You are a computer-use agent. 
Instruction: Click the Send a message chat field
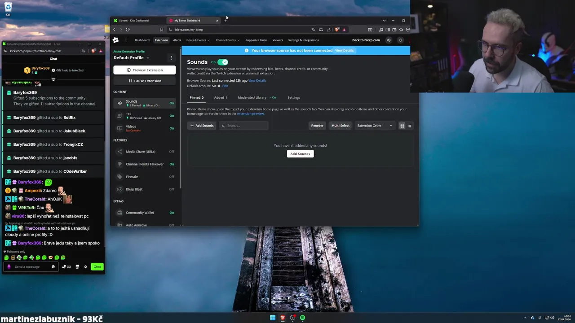30,266
